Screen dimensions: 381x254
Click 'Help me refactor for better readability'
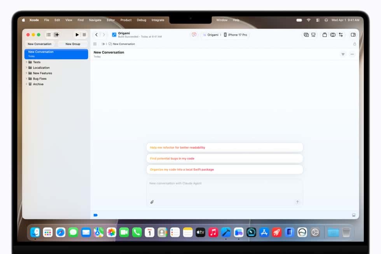[x=225, y=147]
